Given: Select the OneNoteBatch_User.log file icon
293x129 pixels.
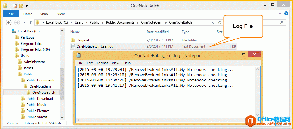Looking at the screenshot, I should click(x=73, y=46).
